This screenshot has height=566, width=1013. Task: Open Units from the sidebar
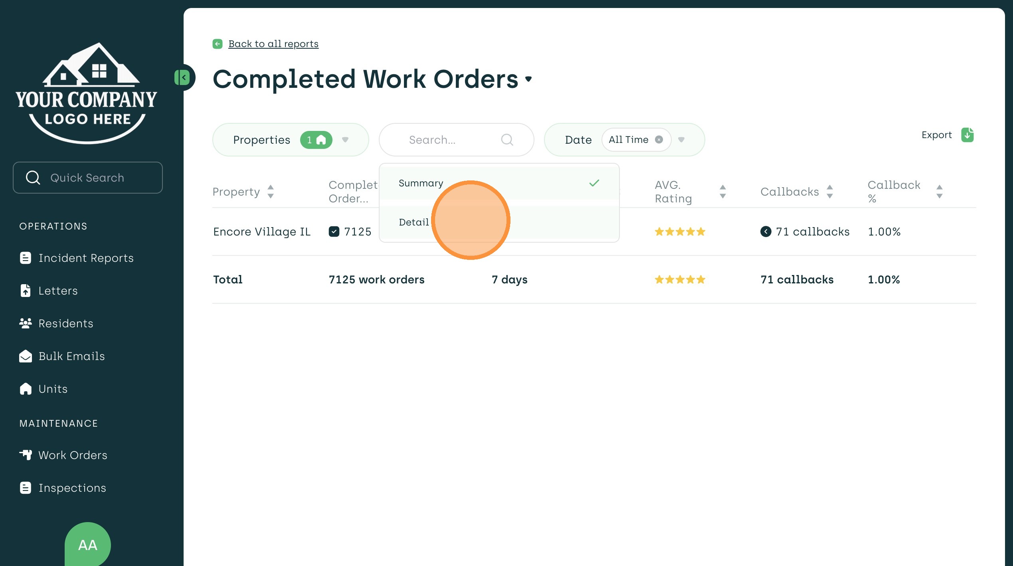(x=53, y=389)
